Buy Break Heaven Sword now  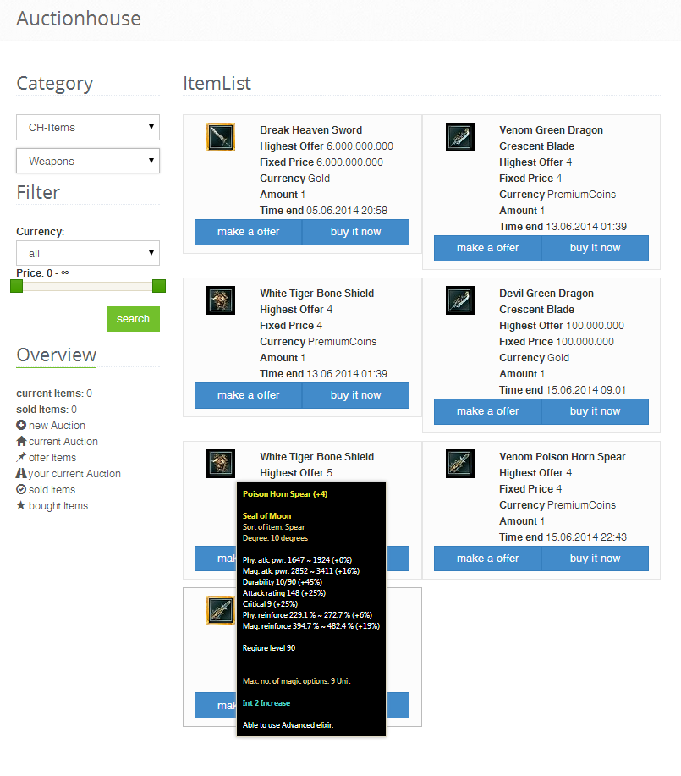point(356,232)
